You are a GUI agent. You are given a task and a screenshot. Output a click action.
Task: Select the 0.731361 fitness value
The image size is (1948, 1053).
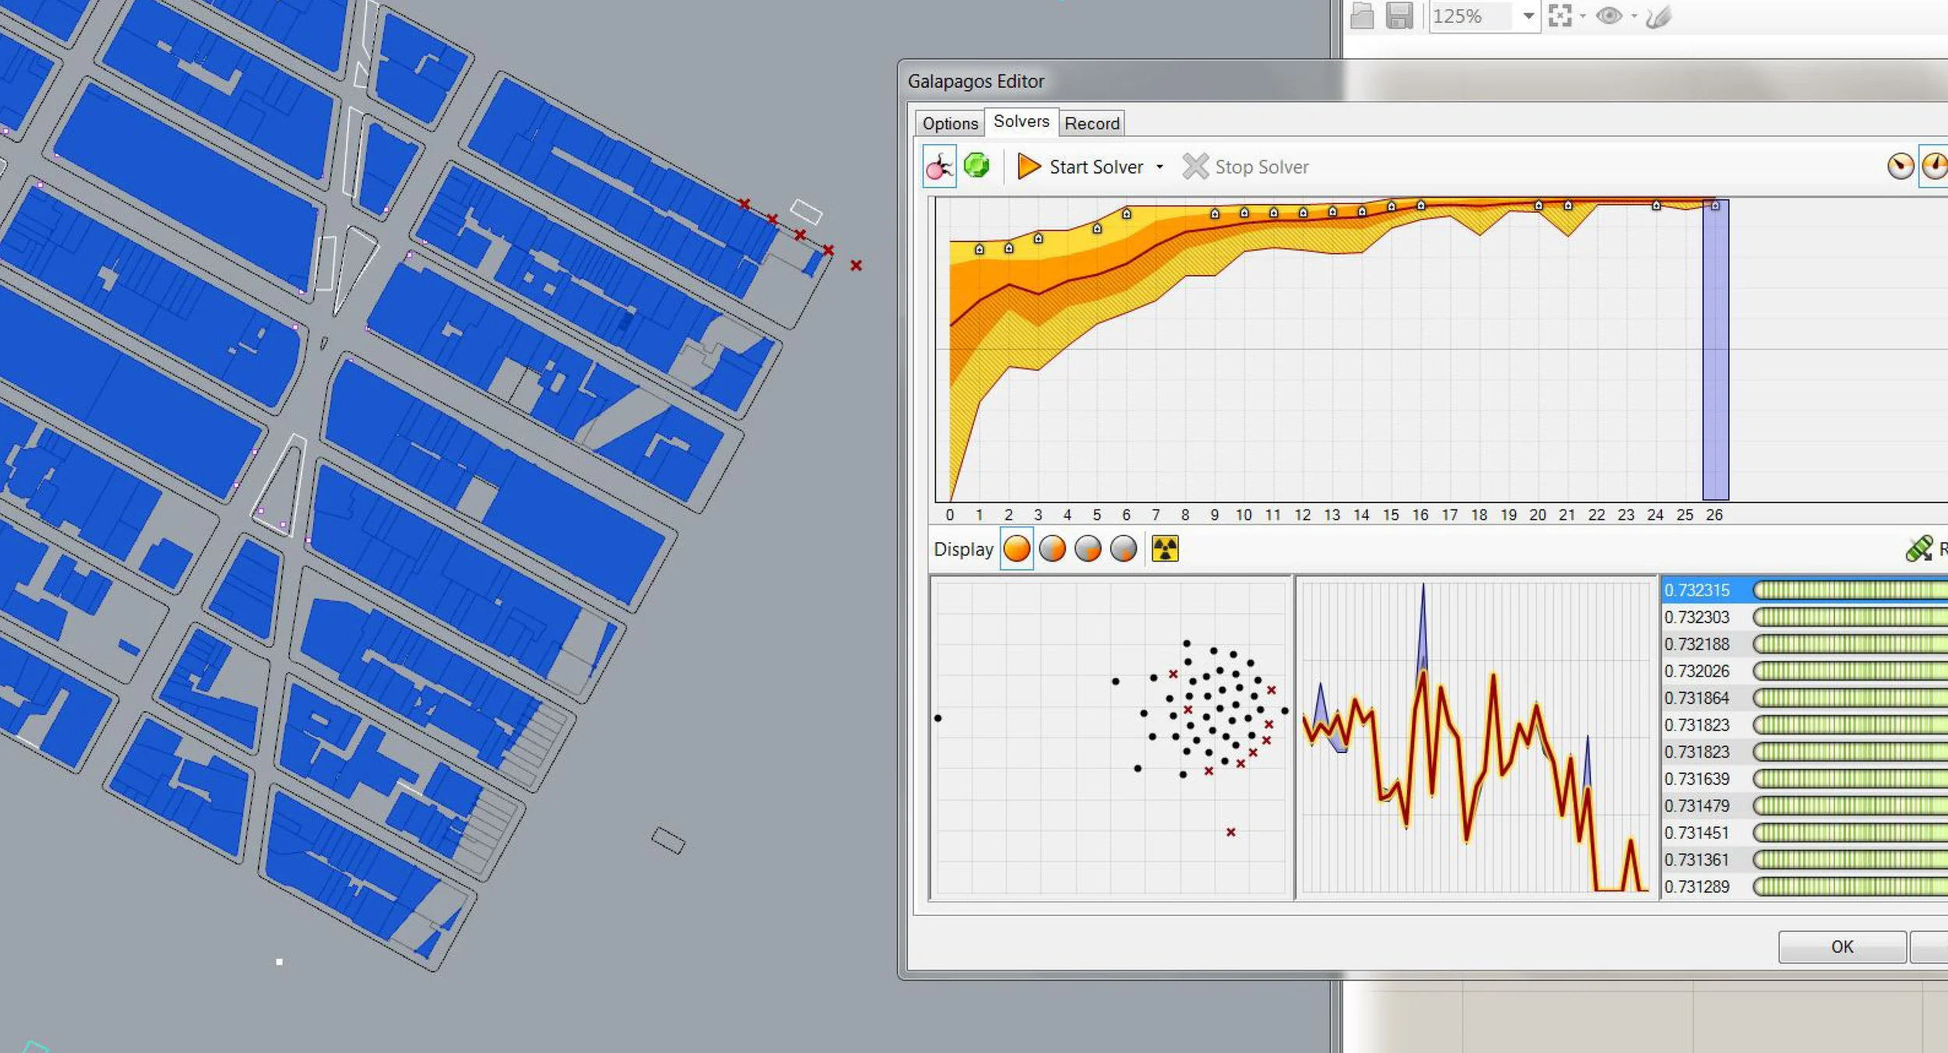click(x=1697, y=859)
